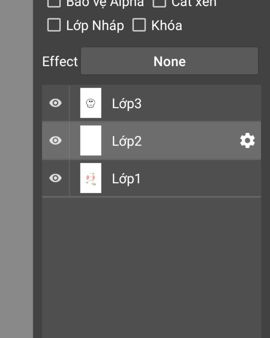Hide the Lớp1 layer with the eye icon
270x338 pixels.
pyautogui.click(x=55, y=178)
